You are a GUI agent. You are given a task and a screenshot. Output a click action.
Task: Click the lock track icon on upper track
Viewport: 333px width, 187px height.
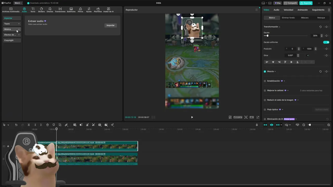click(8, 146)
